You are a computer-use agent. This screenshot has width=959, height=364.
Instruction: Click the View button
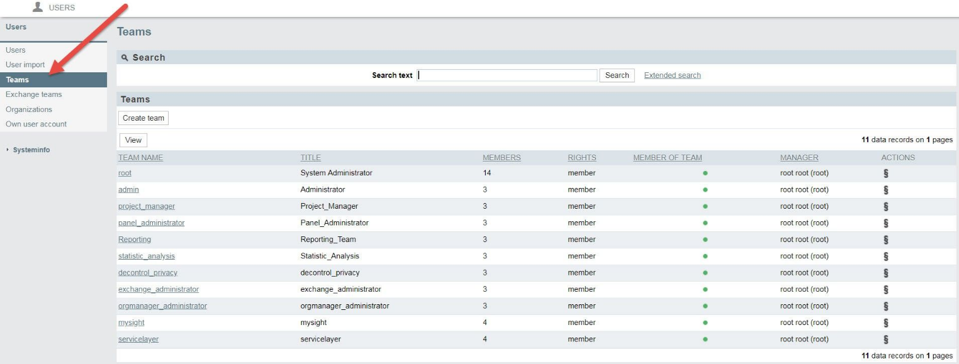133,140
